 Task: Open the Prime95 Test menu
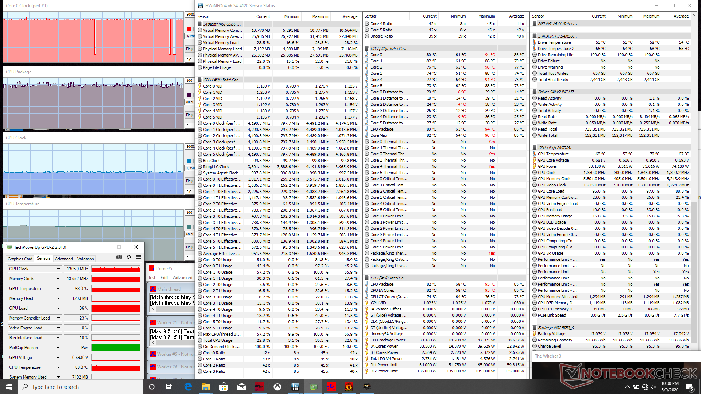[152, 278]
